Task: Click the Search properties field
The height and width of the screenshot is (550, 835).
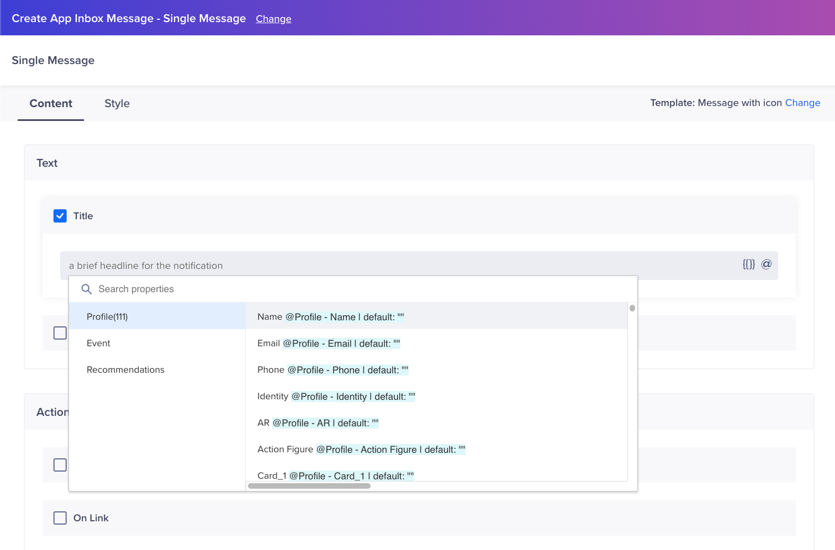Action: (x=353, y=289)
